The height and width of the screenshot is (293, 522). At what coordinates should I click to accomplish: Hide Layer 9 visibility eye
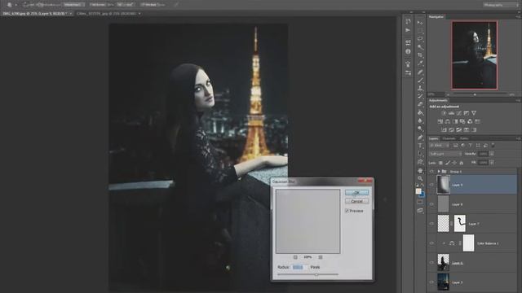431,185
